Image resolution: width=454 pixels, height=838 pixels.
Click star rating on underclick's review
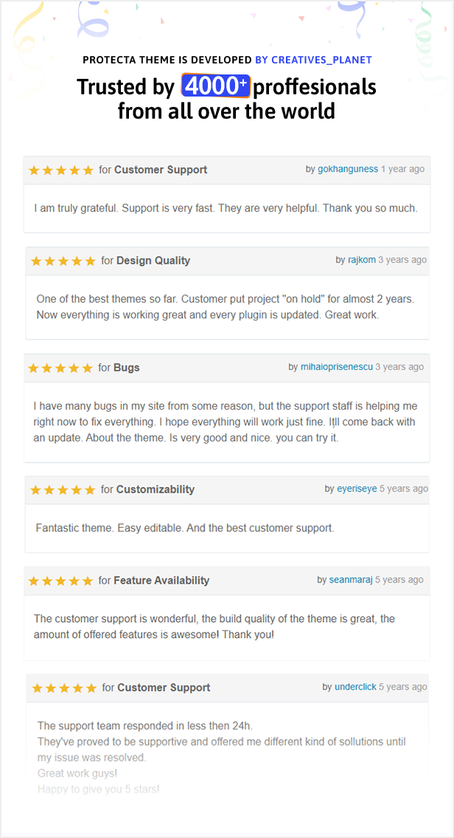(64, 688)
